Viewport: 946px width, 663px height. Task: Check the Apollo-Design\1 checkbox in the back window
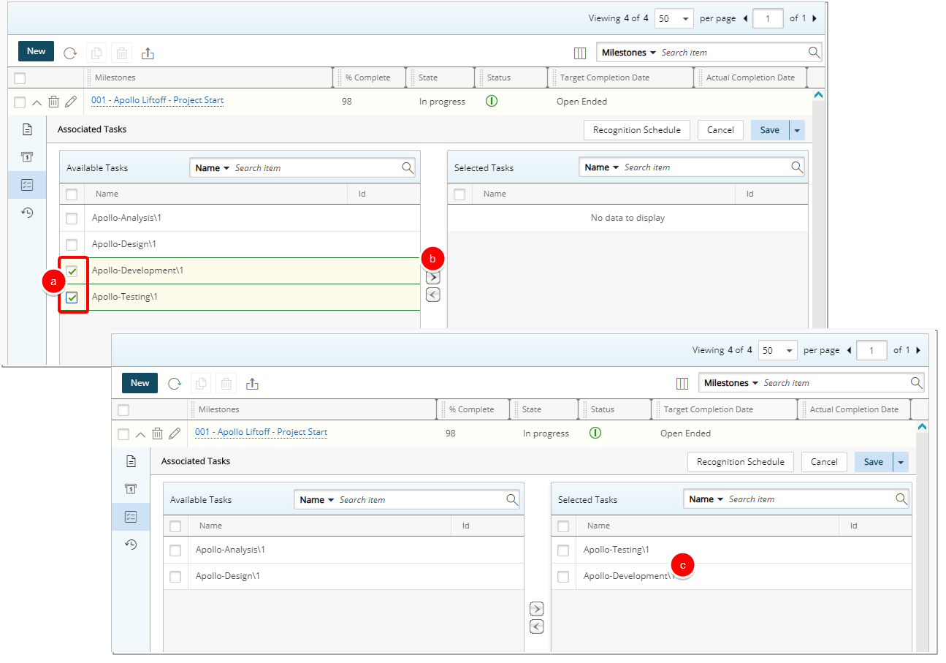72,245
